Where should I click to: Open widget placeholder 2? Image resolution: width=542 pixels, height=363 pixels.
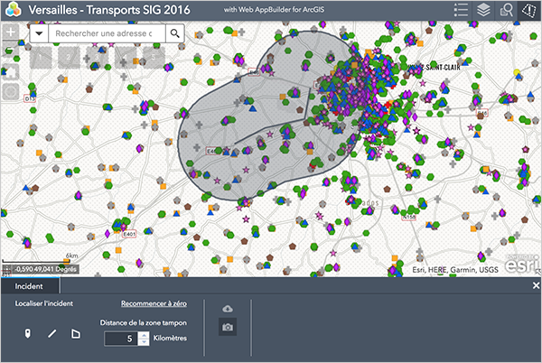69,57
